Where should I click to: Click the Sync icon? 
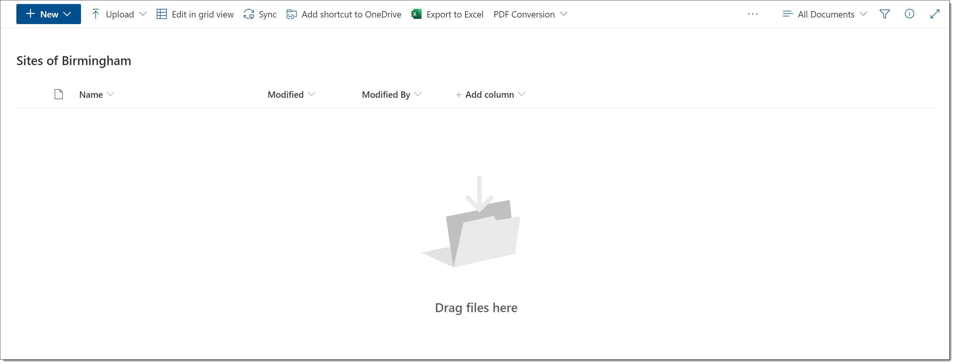[249, 14]
